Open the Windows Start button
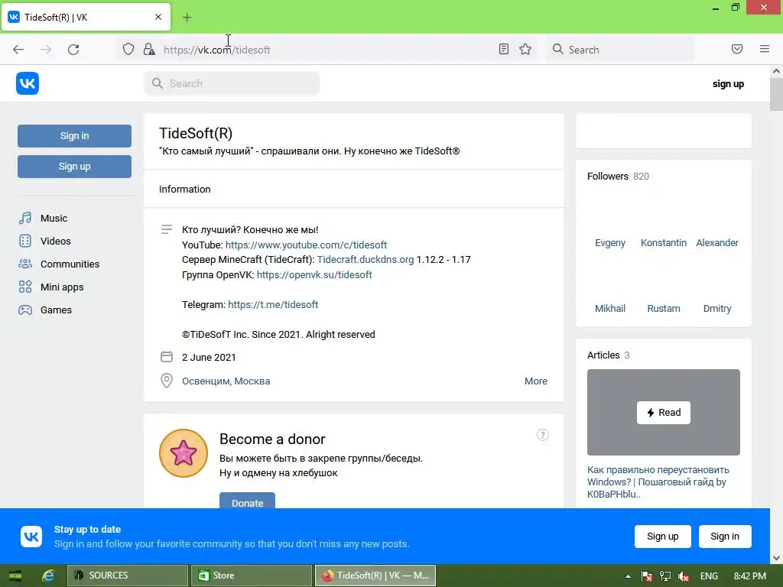This screenshot has width=783, height=587. pos(15,576)
